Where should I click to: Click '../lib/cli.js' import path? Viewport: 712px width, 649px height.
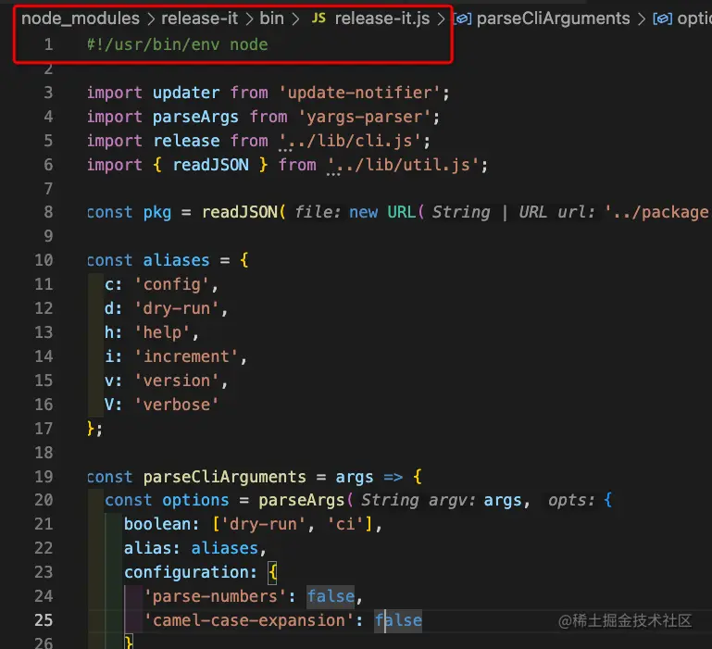tap(349, 141)
